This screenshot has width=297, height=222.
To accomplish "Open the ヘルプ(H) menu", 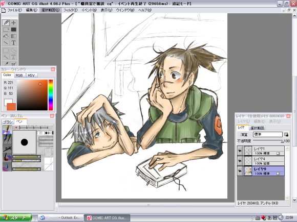I will coord(145,10).
